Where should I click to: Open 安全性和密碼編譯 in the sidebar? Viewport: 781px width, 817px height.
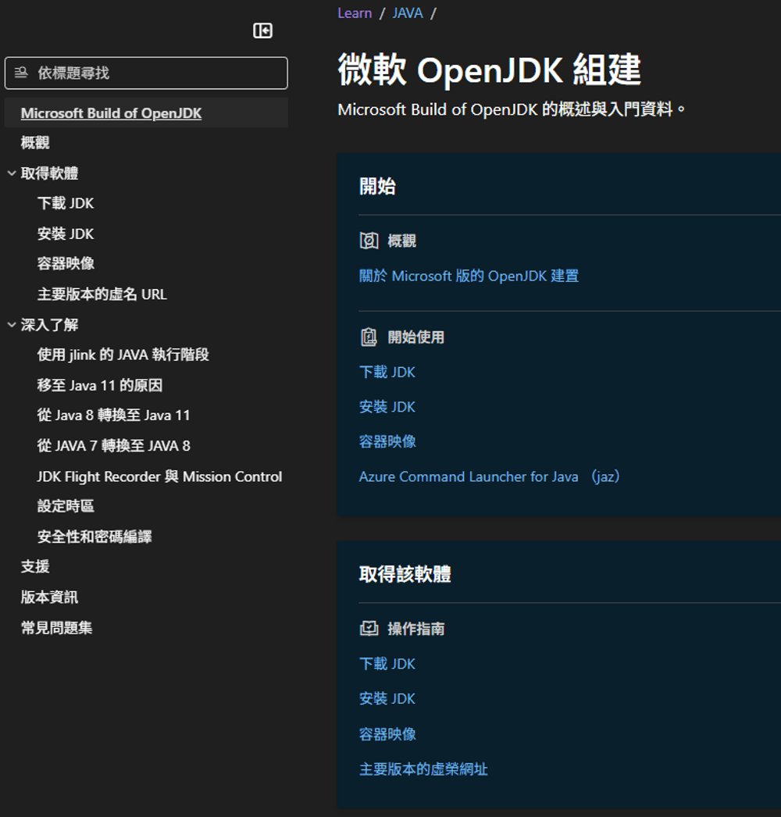pyautogui.click(x=95, y=537)
